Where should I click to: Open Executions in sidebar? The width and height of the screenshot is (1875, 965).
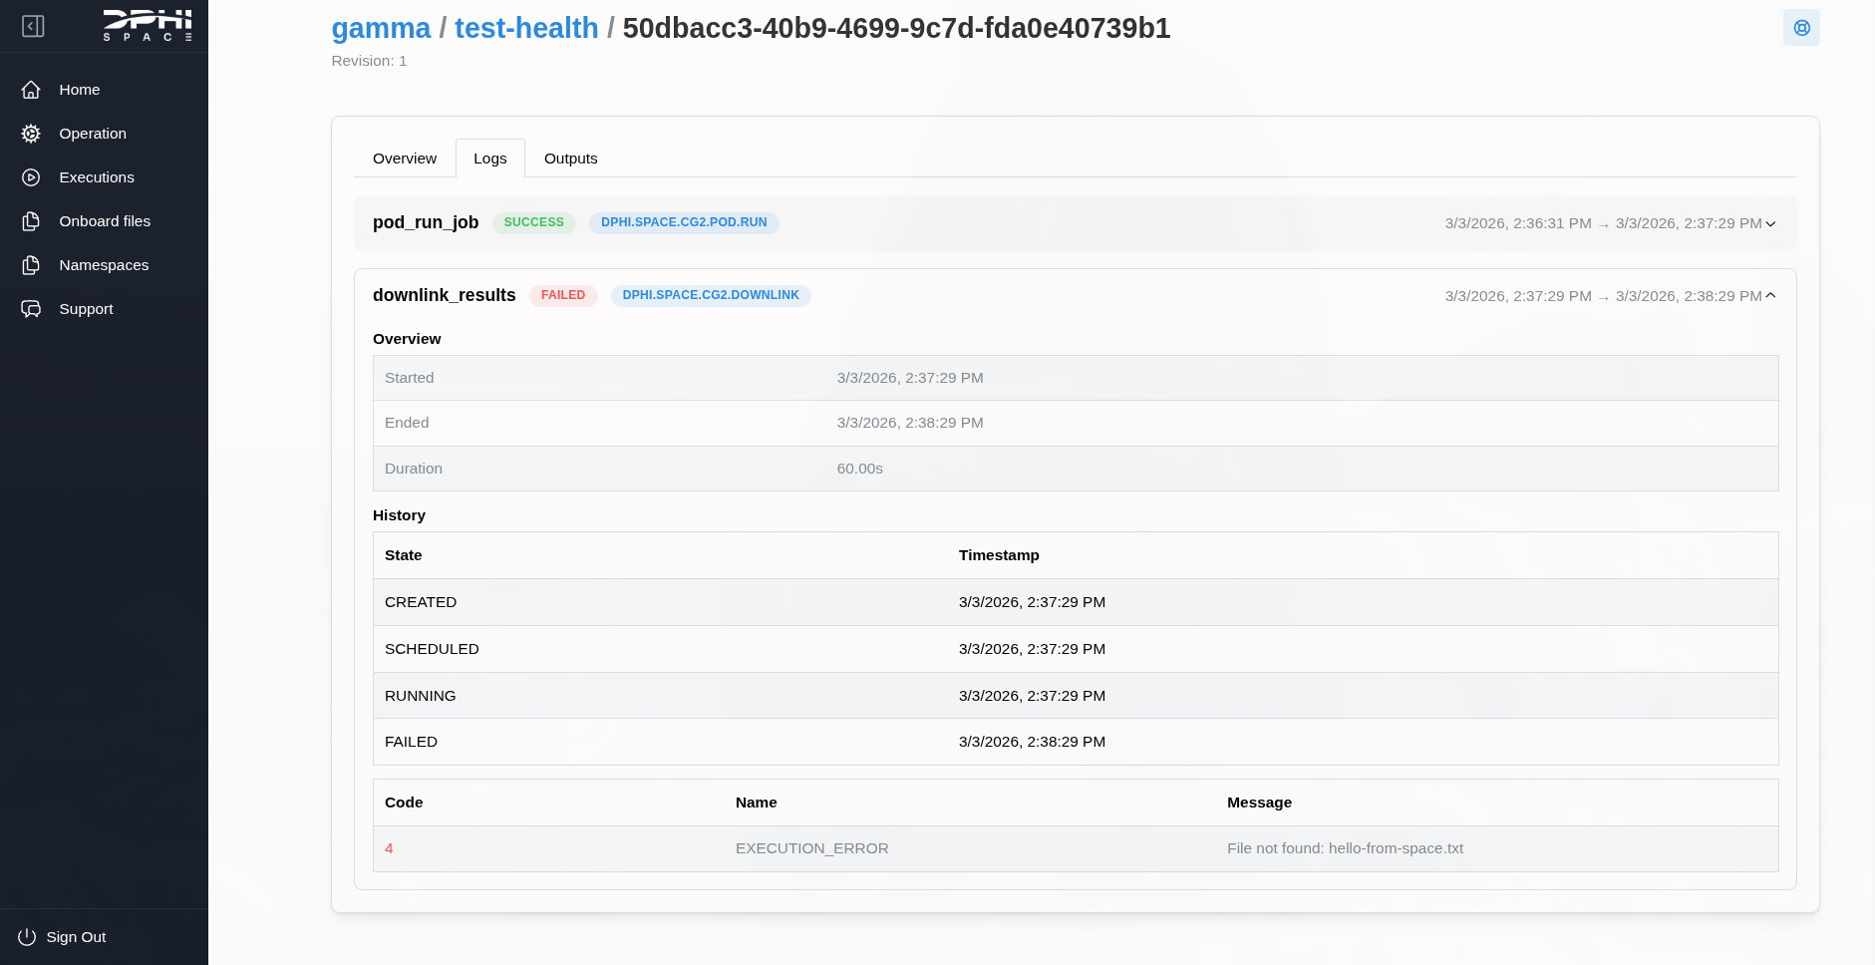click(97, 177)
